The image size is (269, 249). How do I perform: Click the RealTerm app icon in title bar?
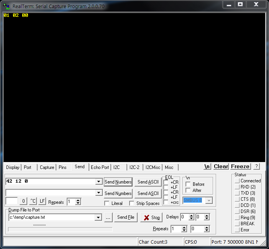pos(6,6)
